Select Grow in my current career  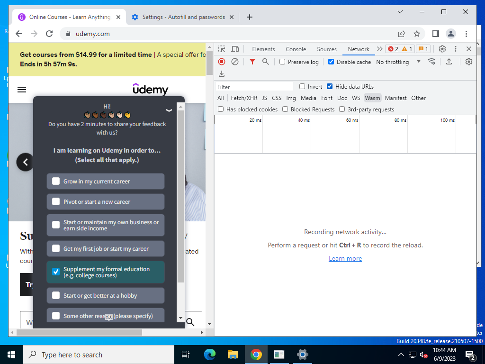tap(106, 181)
